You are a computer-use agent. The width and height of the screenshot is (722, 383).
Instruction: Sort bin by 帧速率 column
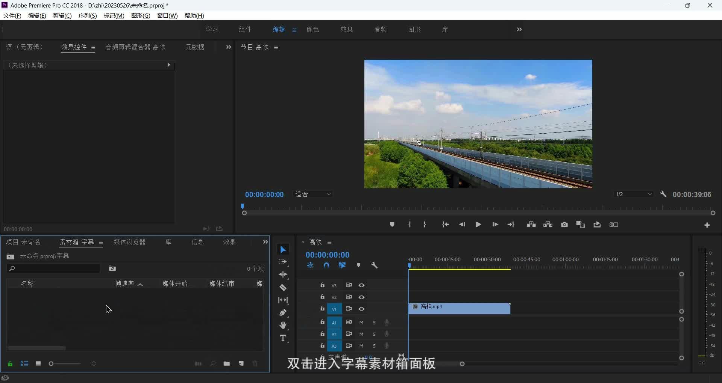[125, 283]
